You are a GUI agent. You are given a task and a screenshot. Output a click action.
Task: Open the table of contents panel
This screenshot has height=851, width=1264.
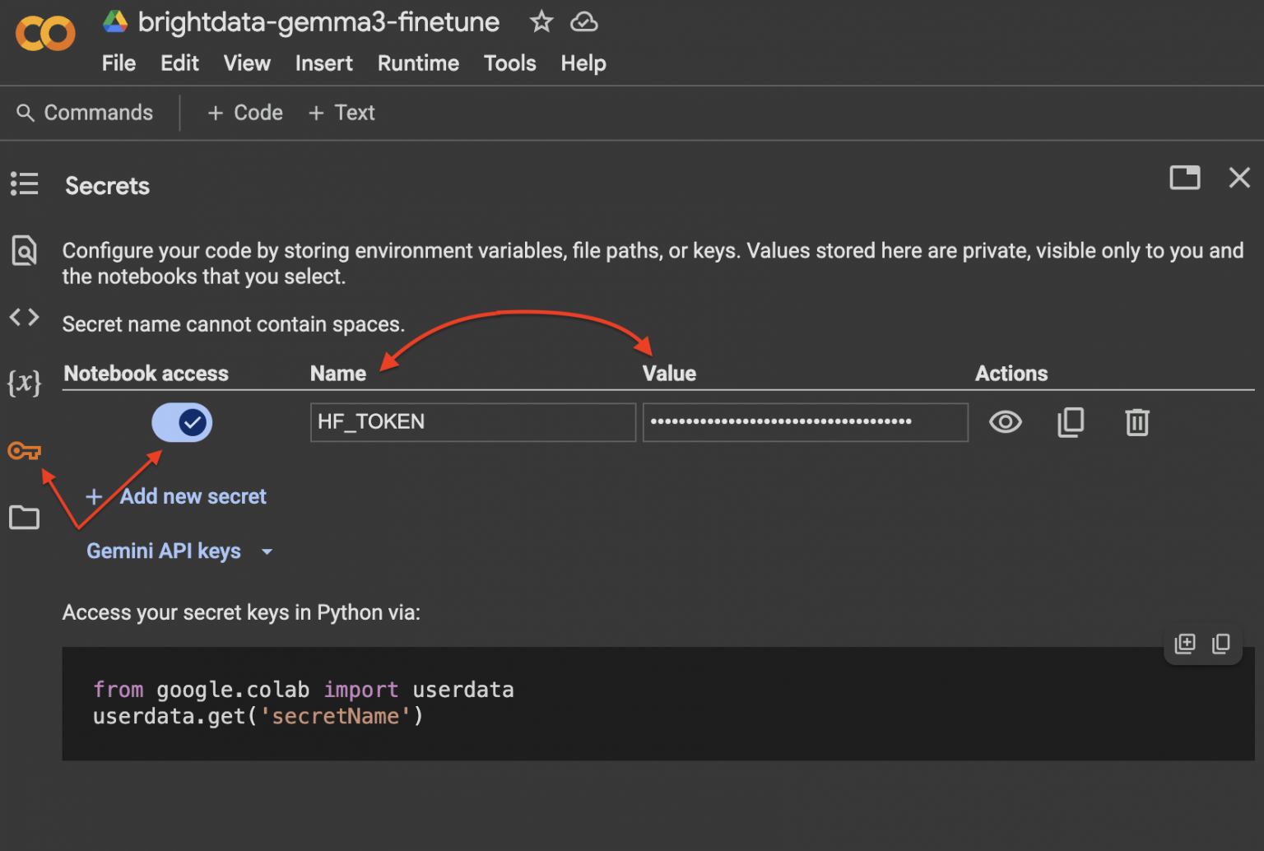[24, 184]
